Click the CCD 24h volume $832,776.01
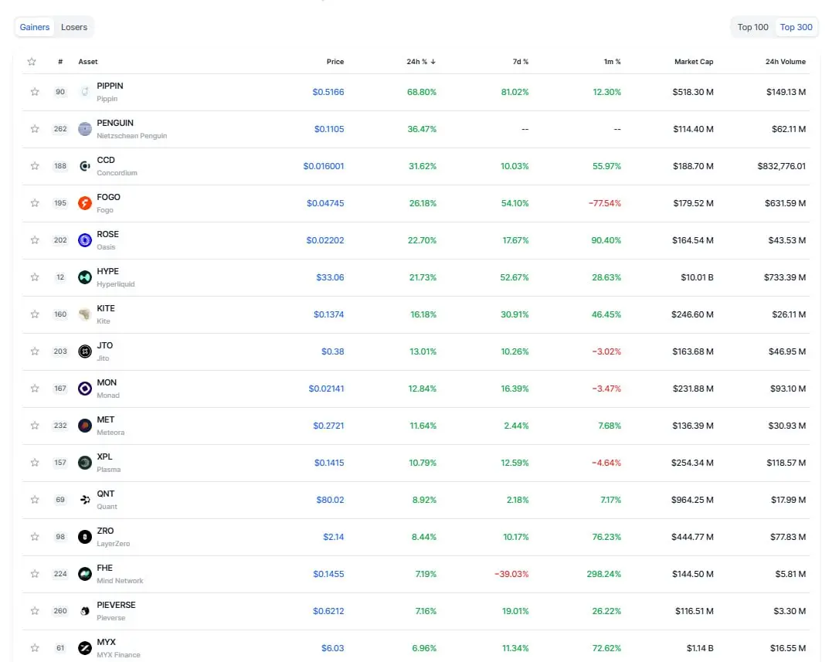The height and width of the screenshot is (662, 839). pos(781,166)
